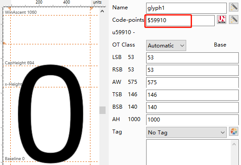Click the CapHeight 694 guideline label

coord(20,63)
